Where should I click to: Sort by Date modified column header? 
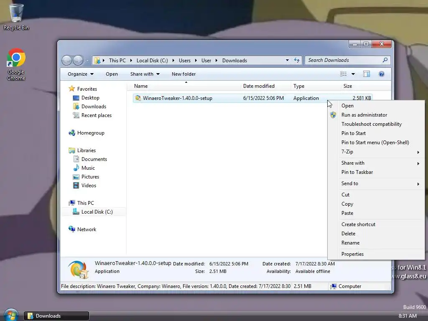(266, 86)
